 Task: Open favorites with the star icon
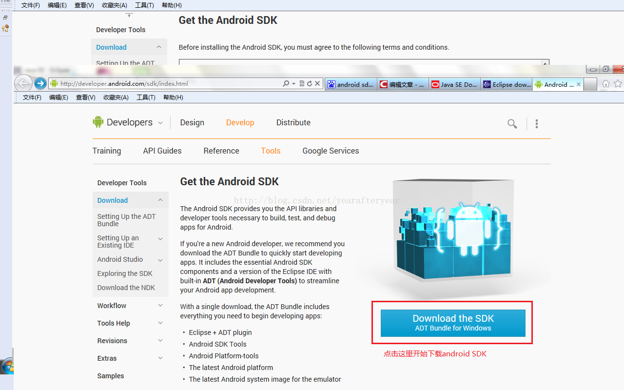point(618,84)
